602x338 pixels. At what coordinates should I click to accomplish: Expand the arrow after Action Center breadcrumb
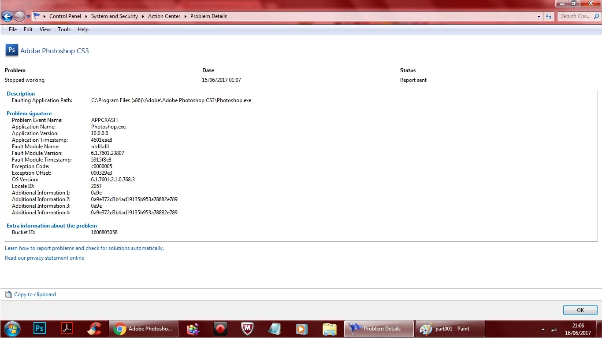click(x=186, y=16)
